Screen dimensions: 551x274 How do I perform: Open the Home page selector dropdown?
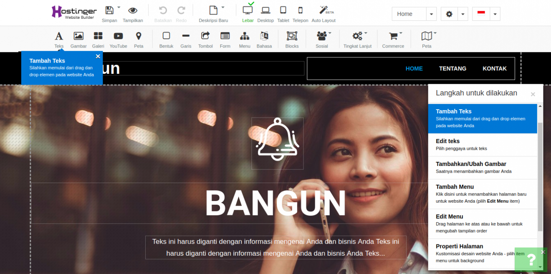click(431, 14)
